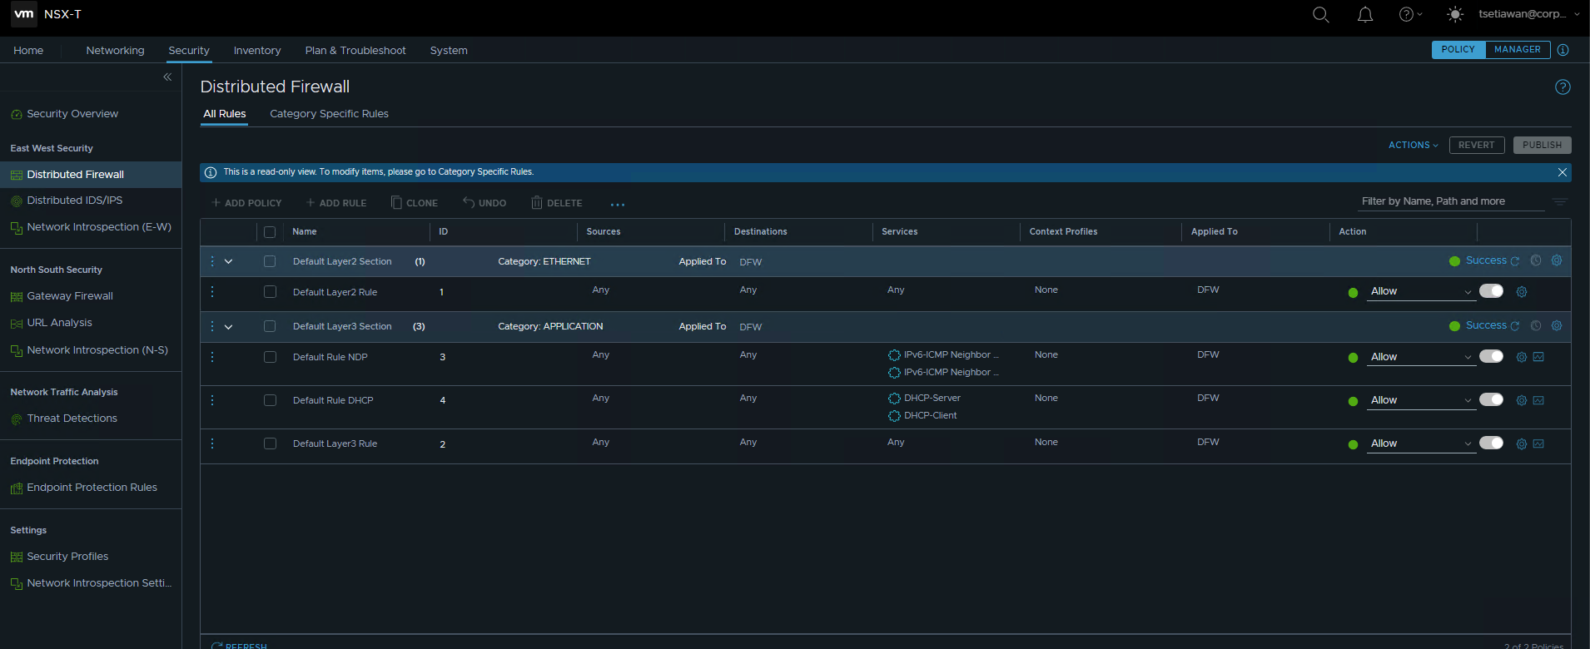Click the VMware vm logo
This screenshot has height=649, width=1590.
(x=24, y=14)
